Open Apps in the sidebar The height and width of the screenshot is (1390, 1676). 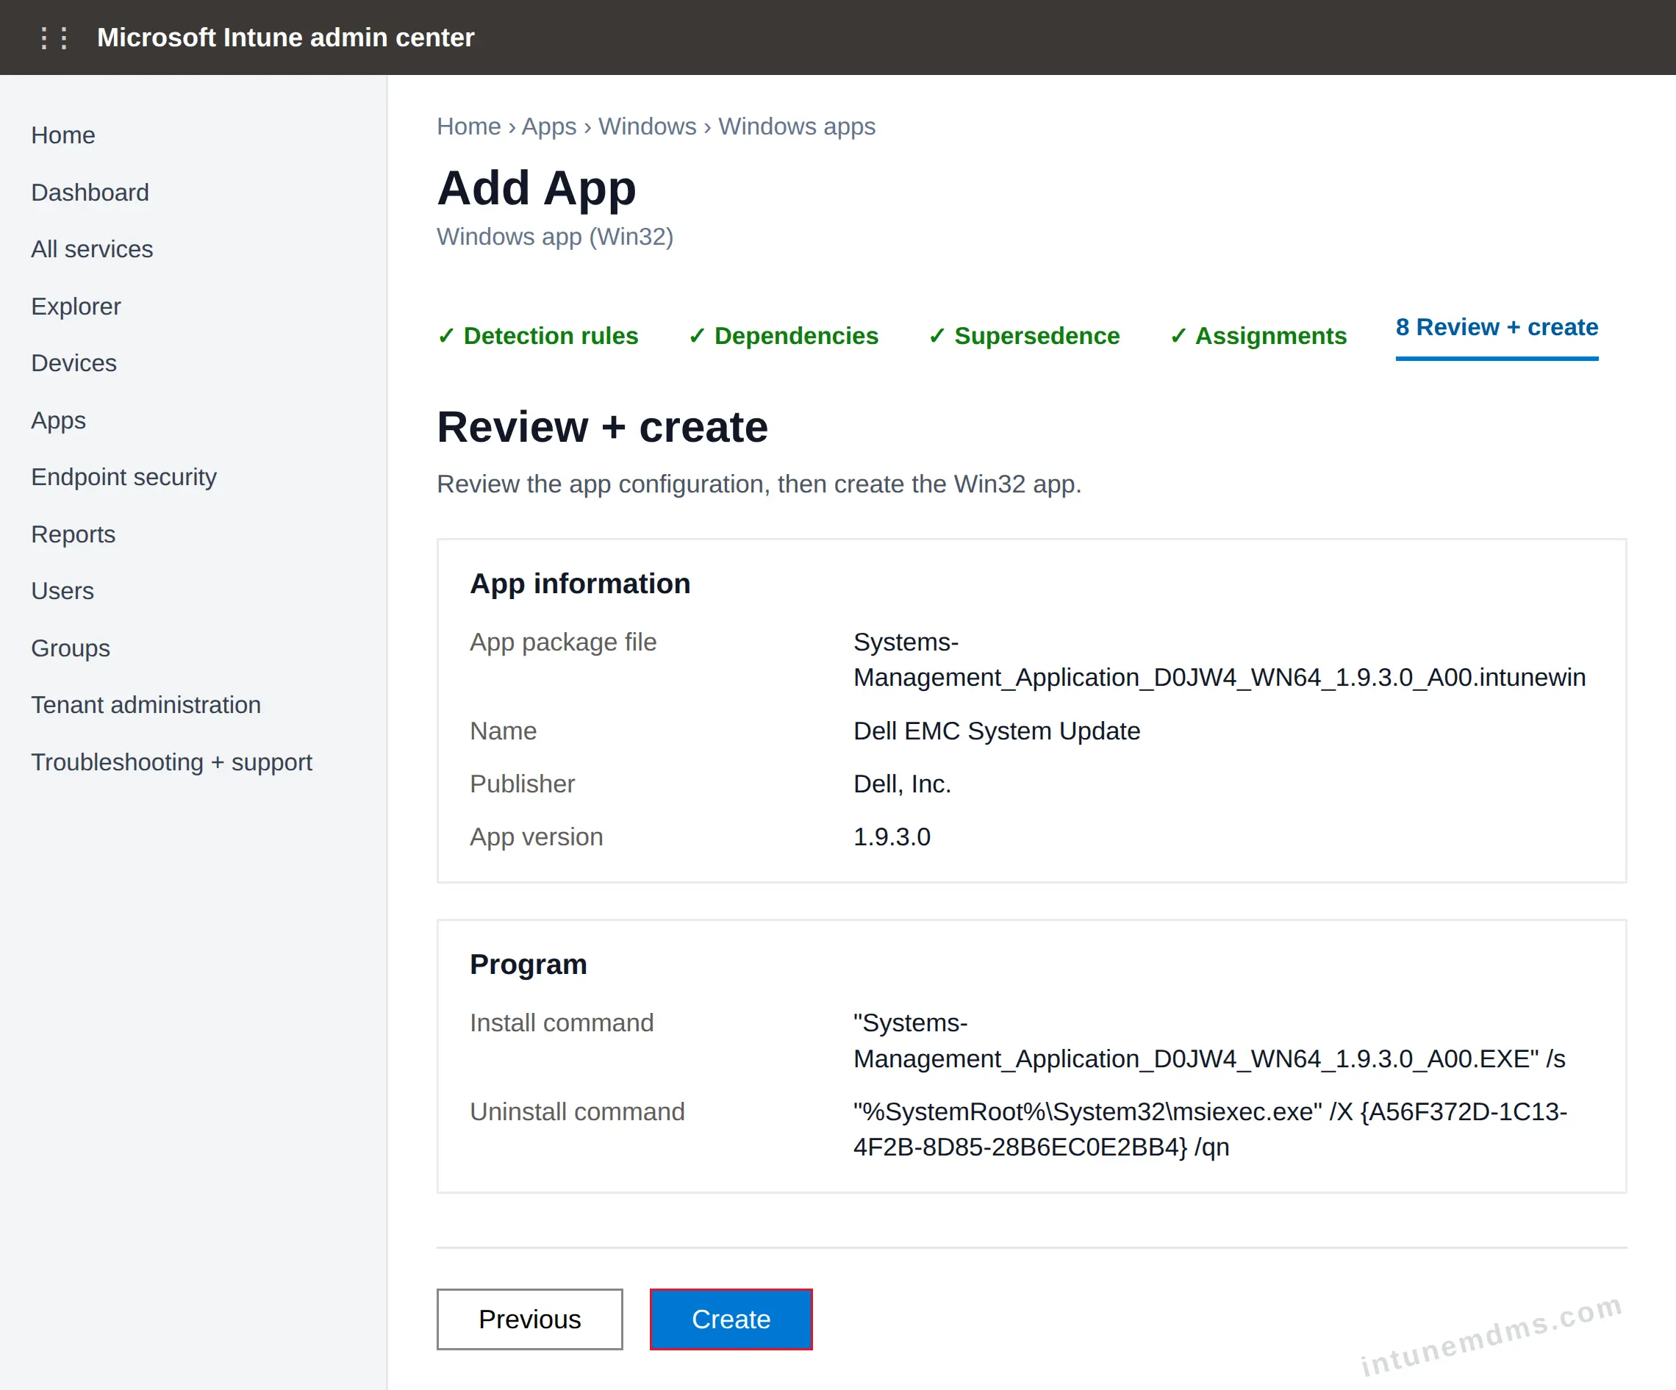(58, 420)
